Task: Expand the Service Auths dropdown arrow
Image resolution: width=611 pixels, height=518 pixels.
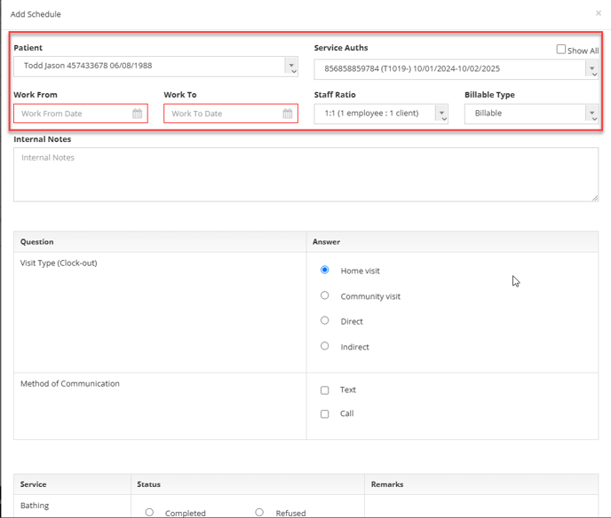Action: (x=592, y=69)
